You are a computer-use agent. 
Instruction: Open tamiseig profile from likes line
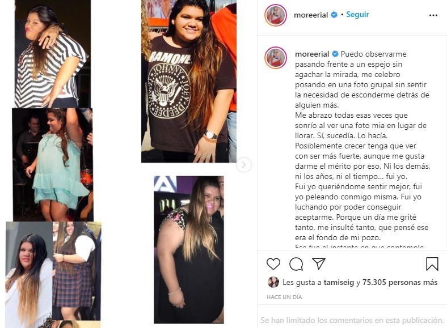[339, 283]
